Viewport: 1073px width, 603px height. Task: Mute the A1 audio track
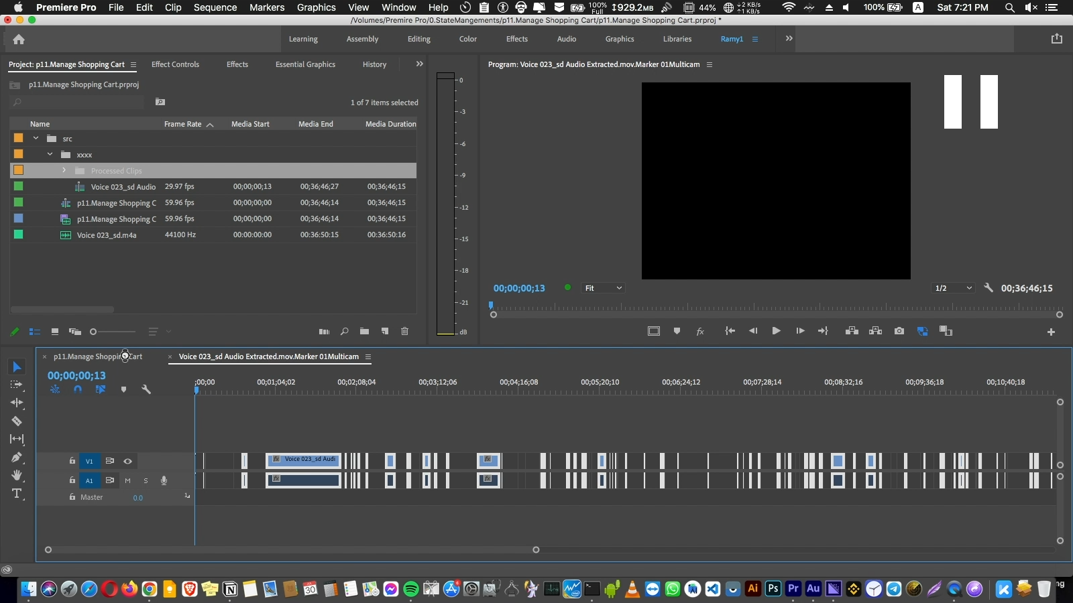click(127, 480)
